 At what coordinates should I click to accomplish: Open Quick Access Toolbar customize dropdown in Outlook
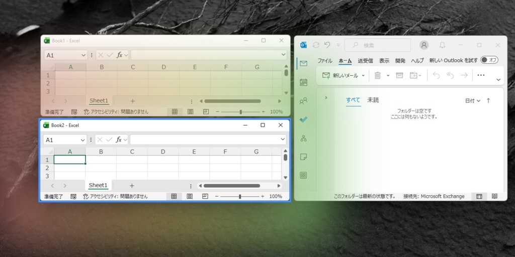click(338, 45)
